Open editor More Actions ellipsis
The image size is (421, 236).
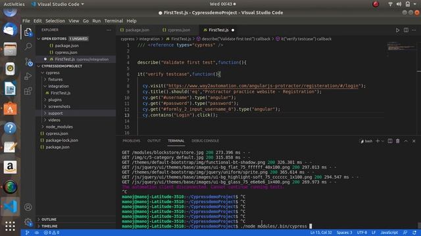(x=414, y=30)
